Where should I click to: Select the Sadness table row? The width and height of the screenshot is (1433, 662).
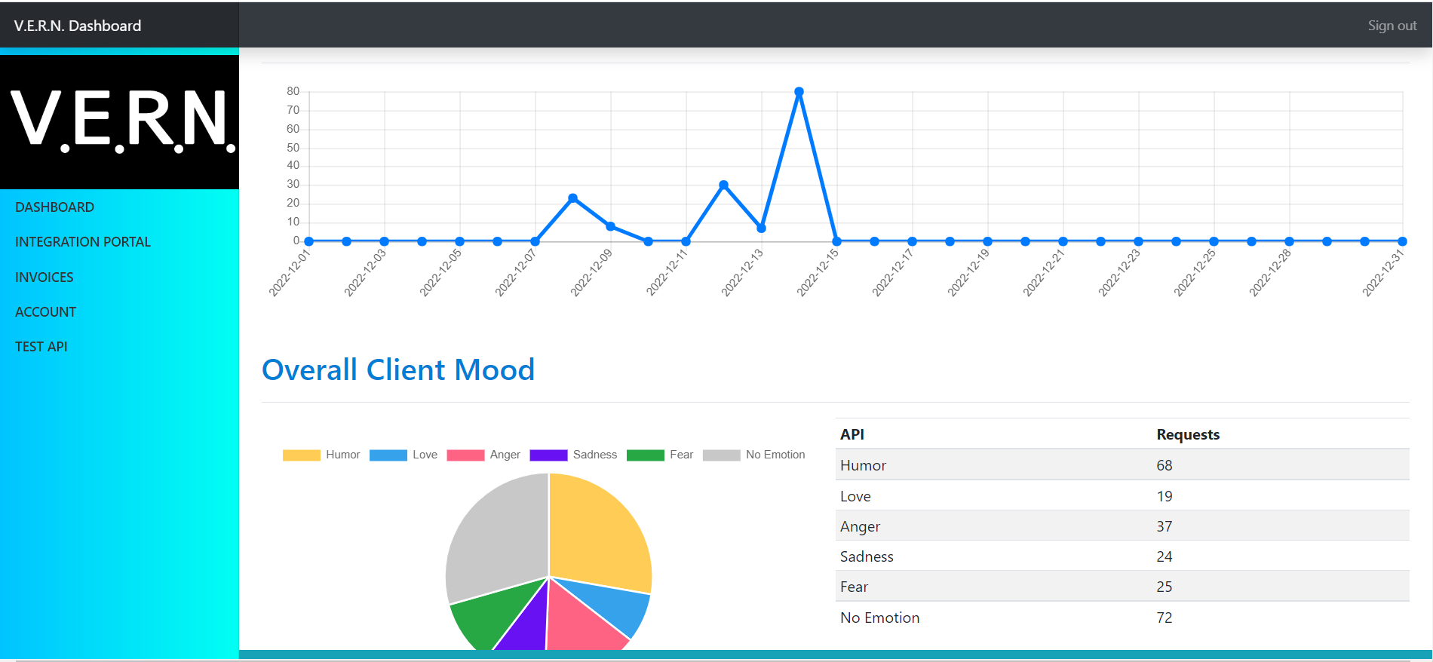point(1122,556)
